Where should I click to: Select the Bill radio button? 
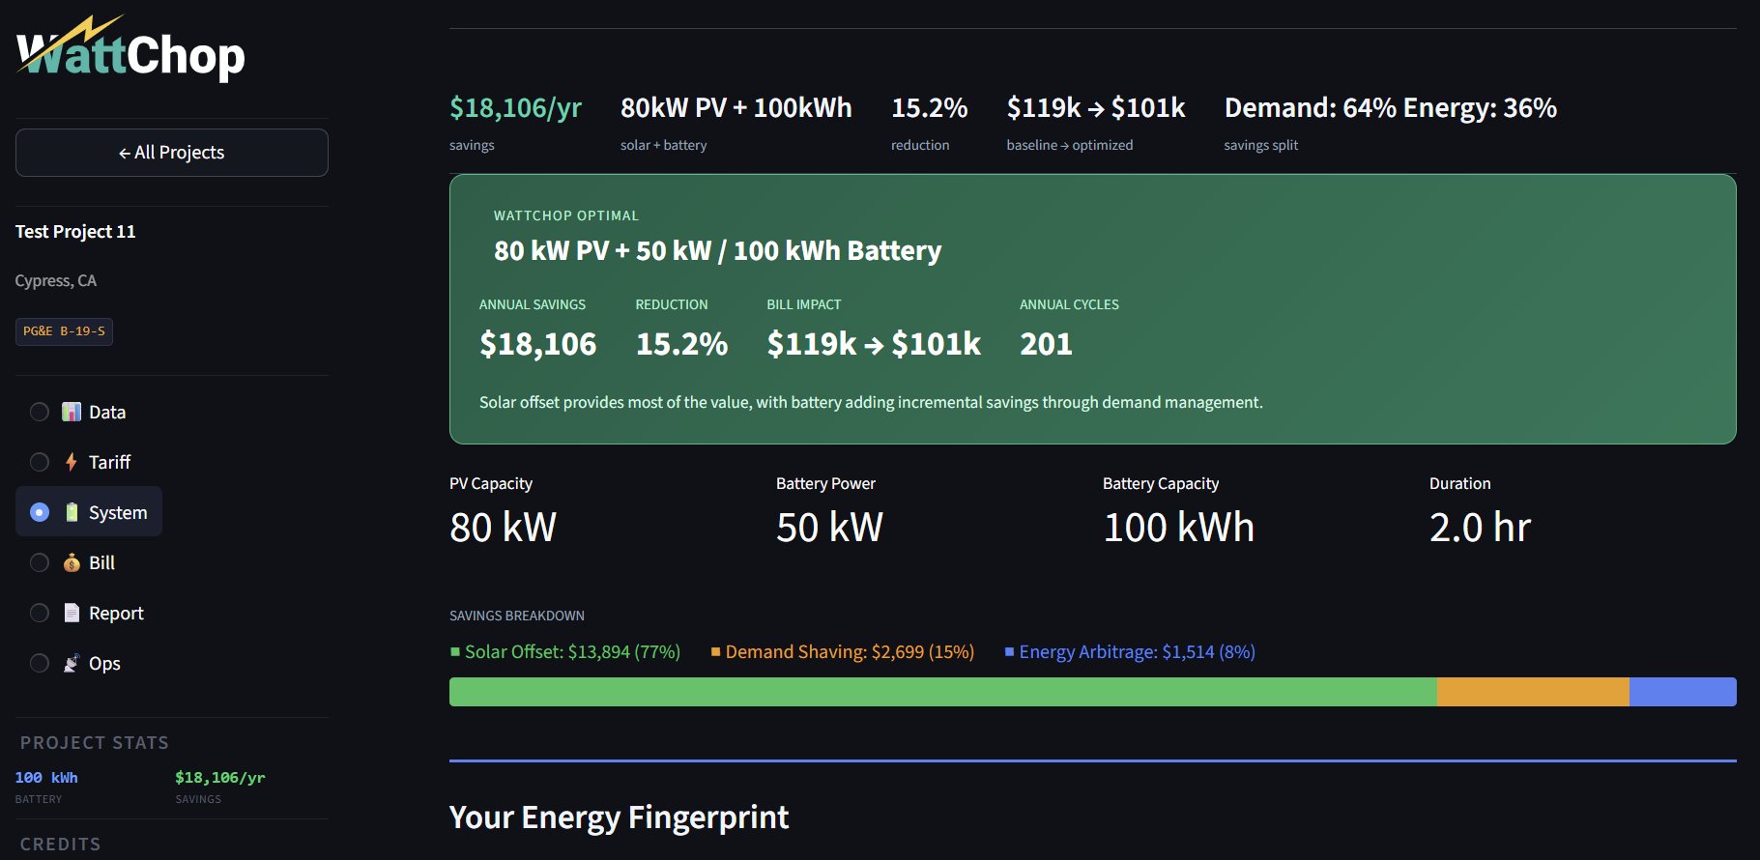(40, 562)
